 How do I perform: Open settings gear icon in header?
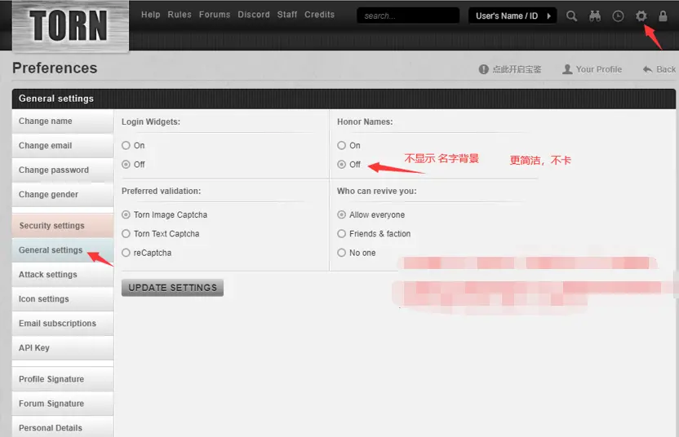(641, 15)
